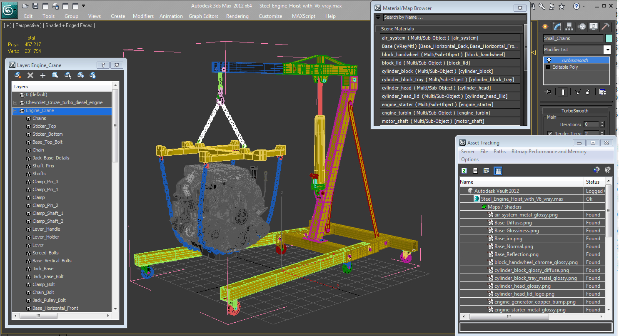619x336 pixels.
Task: Click the Pin Stack icon
Action: (x=548, y=92)
